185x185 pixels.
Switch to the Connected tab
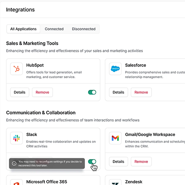click(54, 29)
